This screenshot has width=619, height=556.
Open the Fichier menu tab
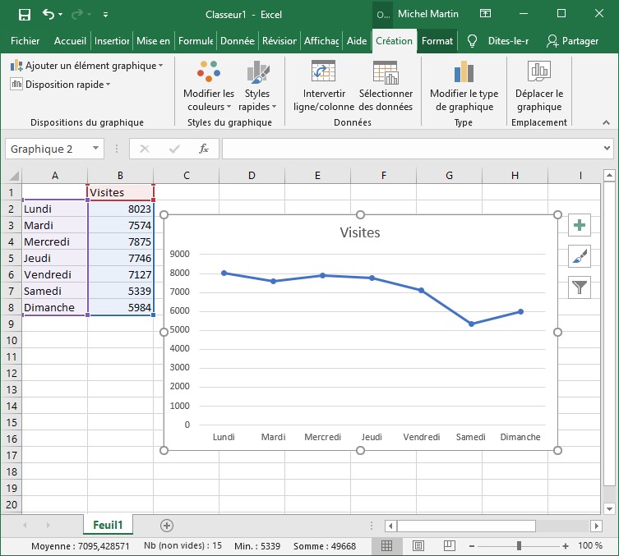[x=25, y=41]
